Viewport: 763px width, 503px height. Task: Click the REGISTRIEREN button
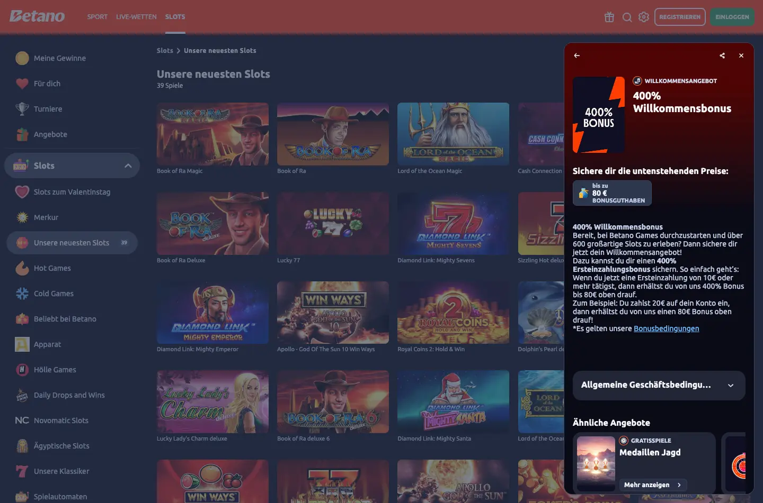(x=680, y=17)
